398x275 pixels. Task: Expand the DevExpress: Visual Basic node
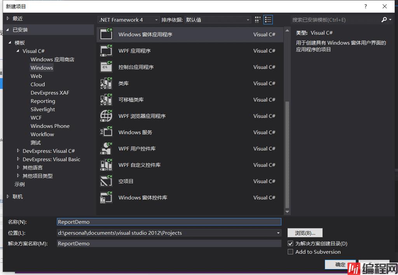point(18,159)
